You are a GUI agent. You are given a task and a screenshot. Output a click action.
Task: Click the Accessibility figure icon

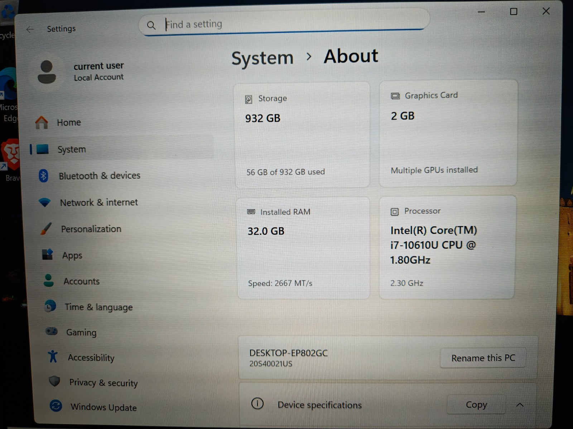[53, 356]
